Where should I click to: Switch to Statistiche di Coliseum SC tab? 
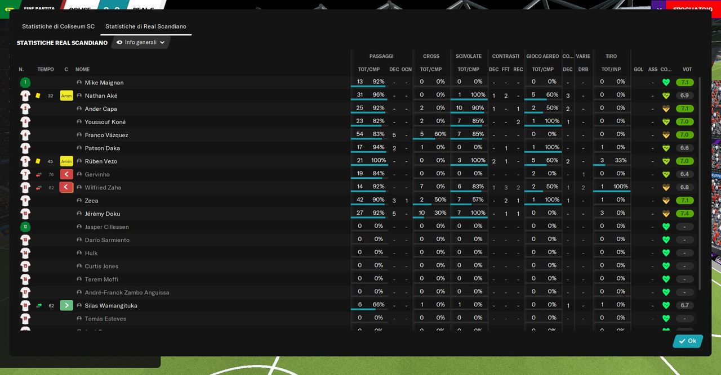[x=58, y=26]
